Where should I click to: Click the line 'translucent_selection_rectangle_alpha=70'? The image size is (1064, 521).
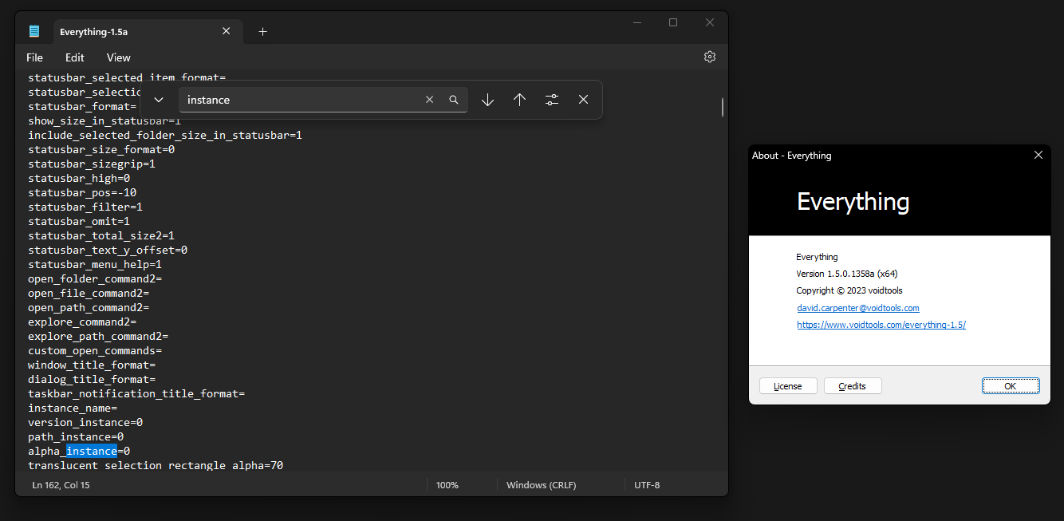point(156,465)
